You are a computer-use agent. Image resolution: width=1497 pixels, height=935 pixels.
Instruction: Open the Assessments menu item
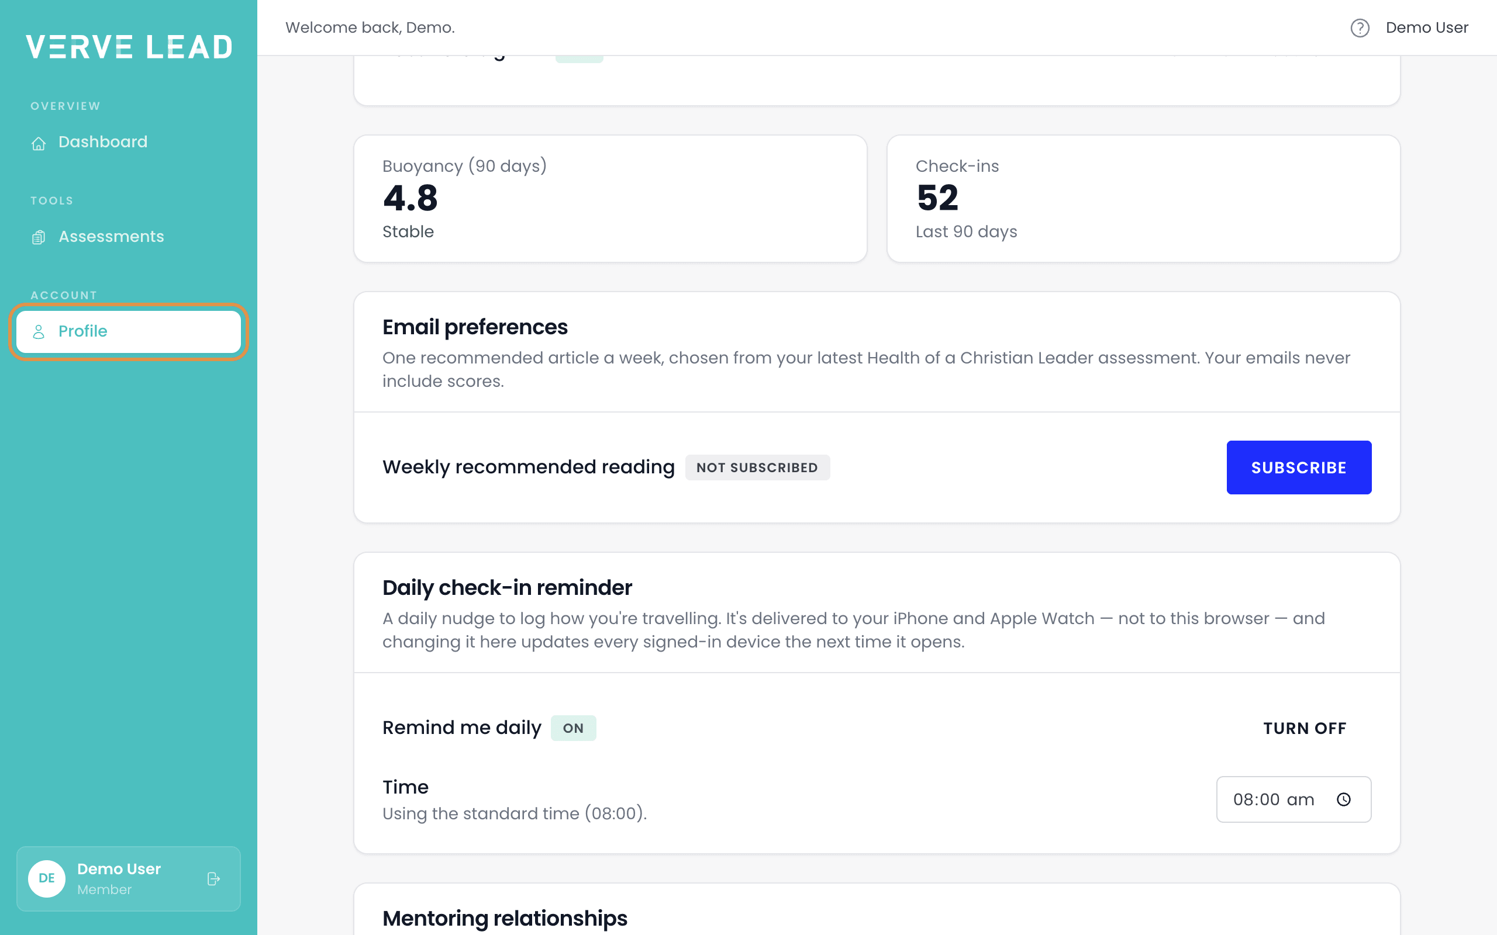pos(129,237)
